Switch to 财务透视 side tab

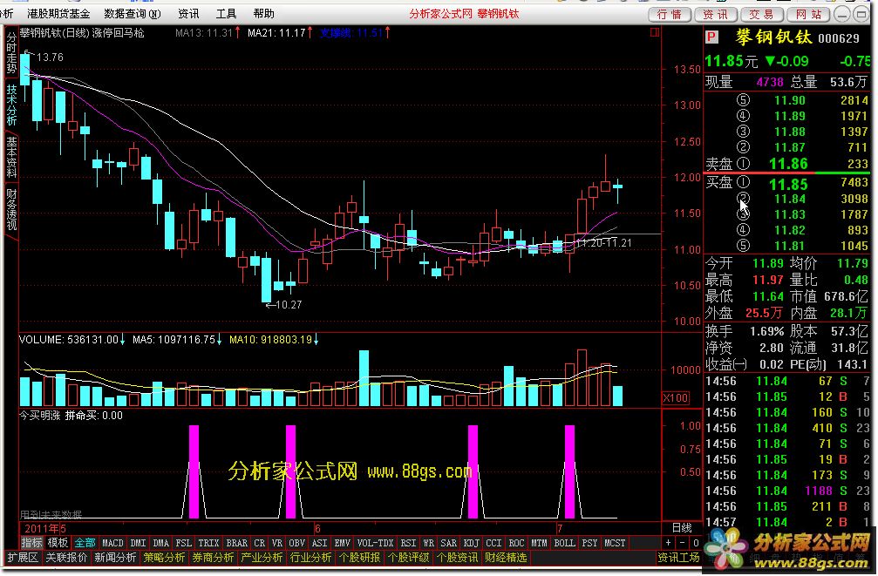point(11,209)
